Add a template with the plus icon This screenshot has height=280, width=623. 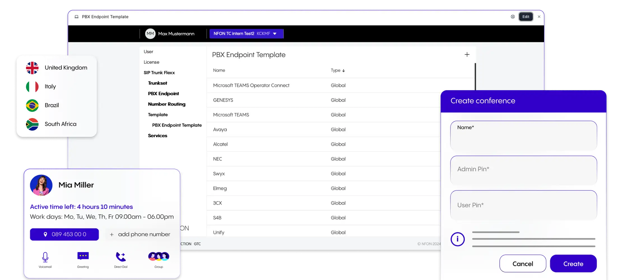(467, 54)
